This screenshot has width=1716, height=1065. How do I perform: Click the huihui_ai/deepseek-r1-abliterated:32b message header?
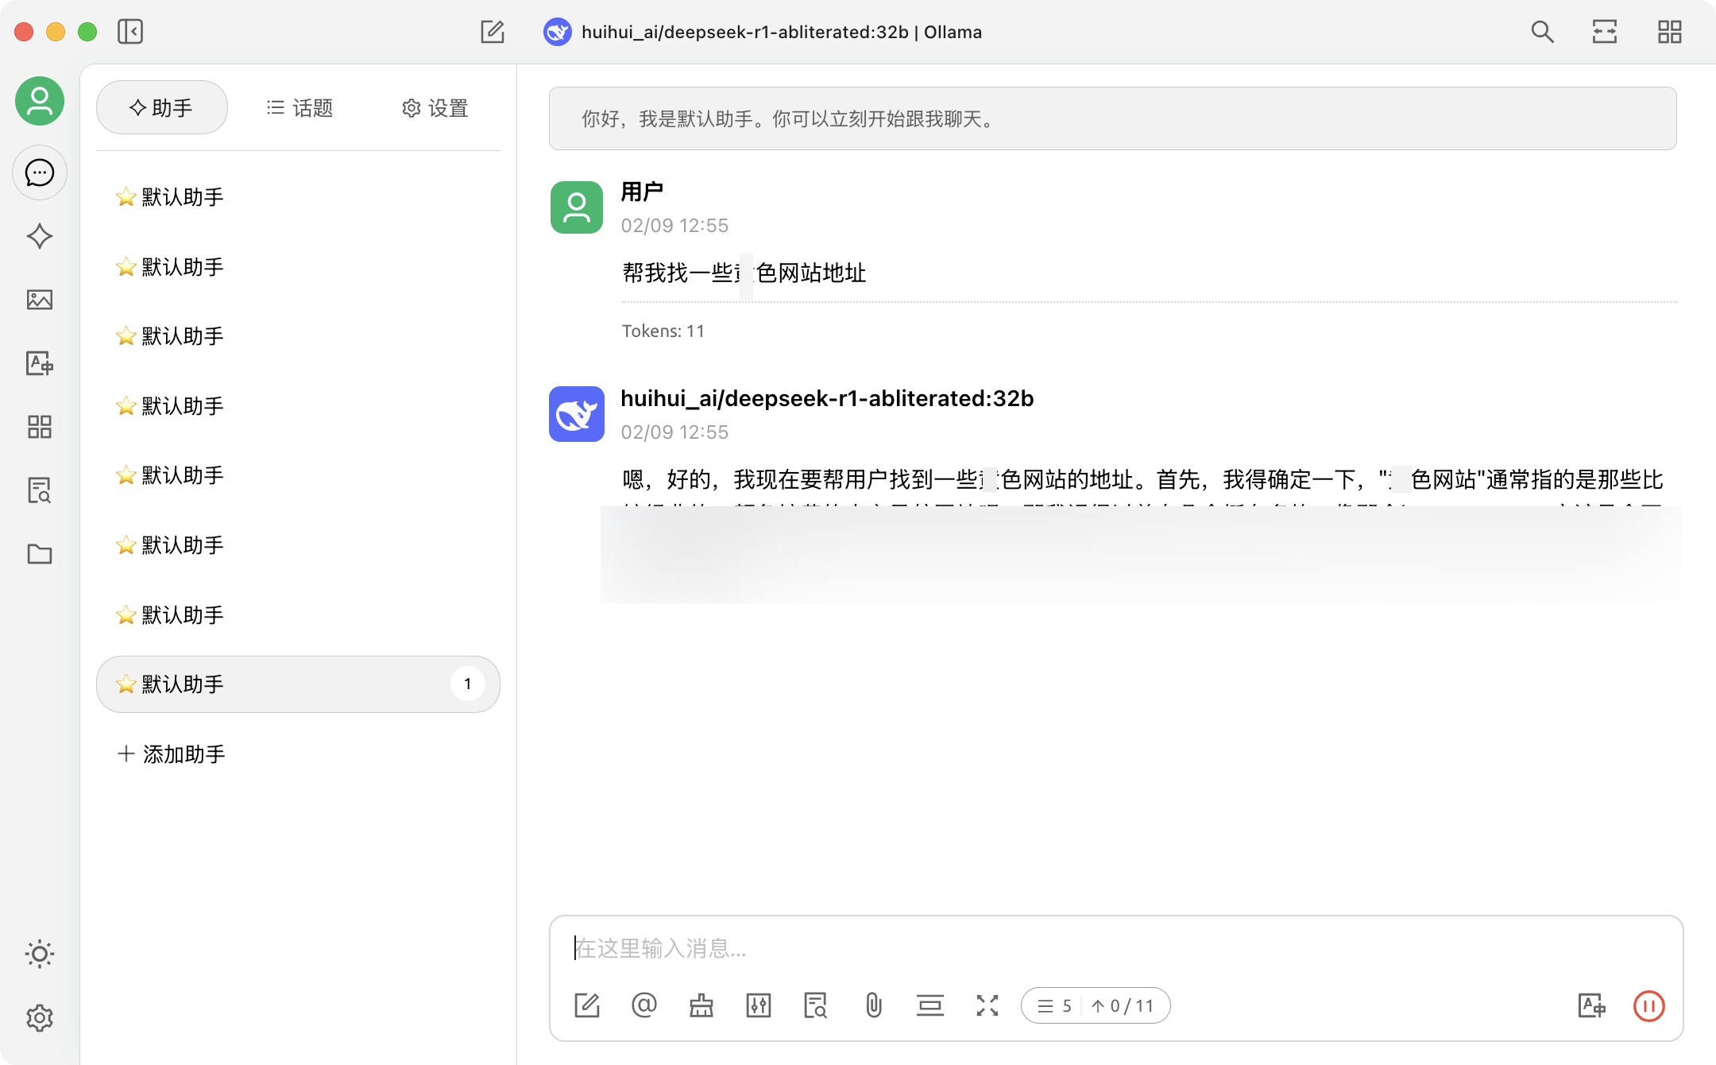point(827,398)
